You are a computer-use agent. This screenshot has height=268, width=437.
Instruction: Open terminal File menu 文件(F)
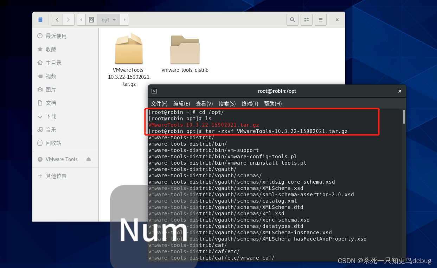[159, 103]
